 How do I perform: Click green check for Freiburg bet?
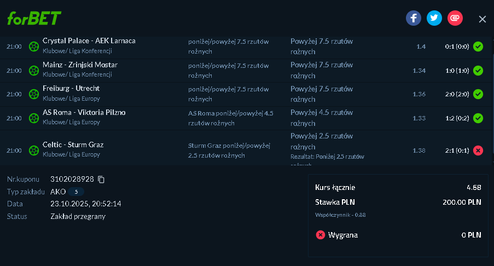tap(478, 94)
